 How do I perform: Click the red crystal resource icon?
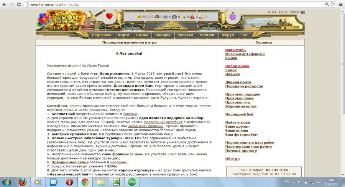[192, 17]
